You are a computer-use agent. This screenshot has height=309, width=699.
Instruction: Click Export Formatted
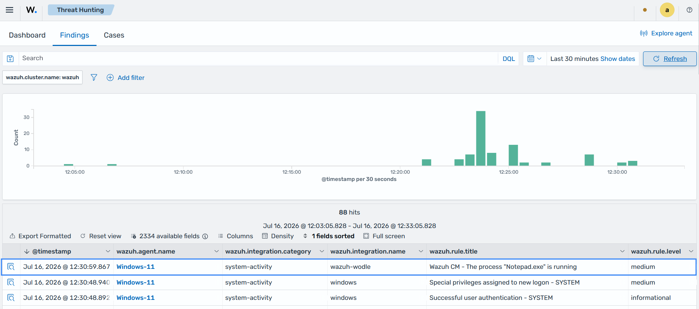[40, 236]
